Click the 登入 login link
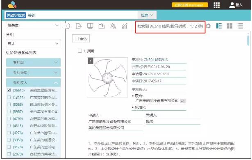Image resolution: width=252 pixels, height=160 pixels. point(236,5)
